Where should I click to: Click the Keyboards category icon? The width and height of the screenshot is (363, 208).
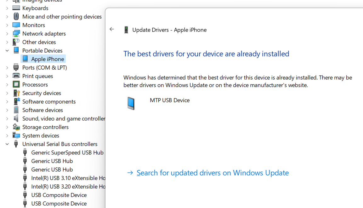pyautogui.click(x=16, y=8)
